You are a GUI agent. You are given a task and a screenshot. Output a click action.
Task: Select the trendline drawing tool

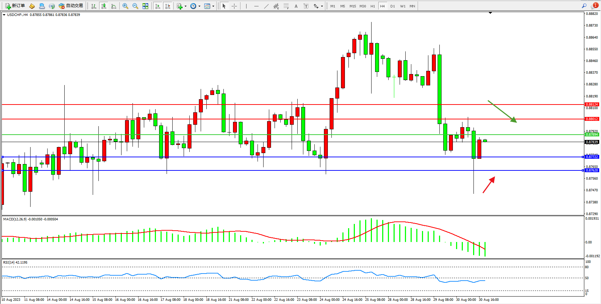pos(266,6)
